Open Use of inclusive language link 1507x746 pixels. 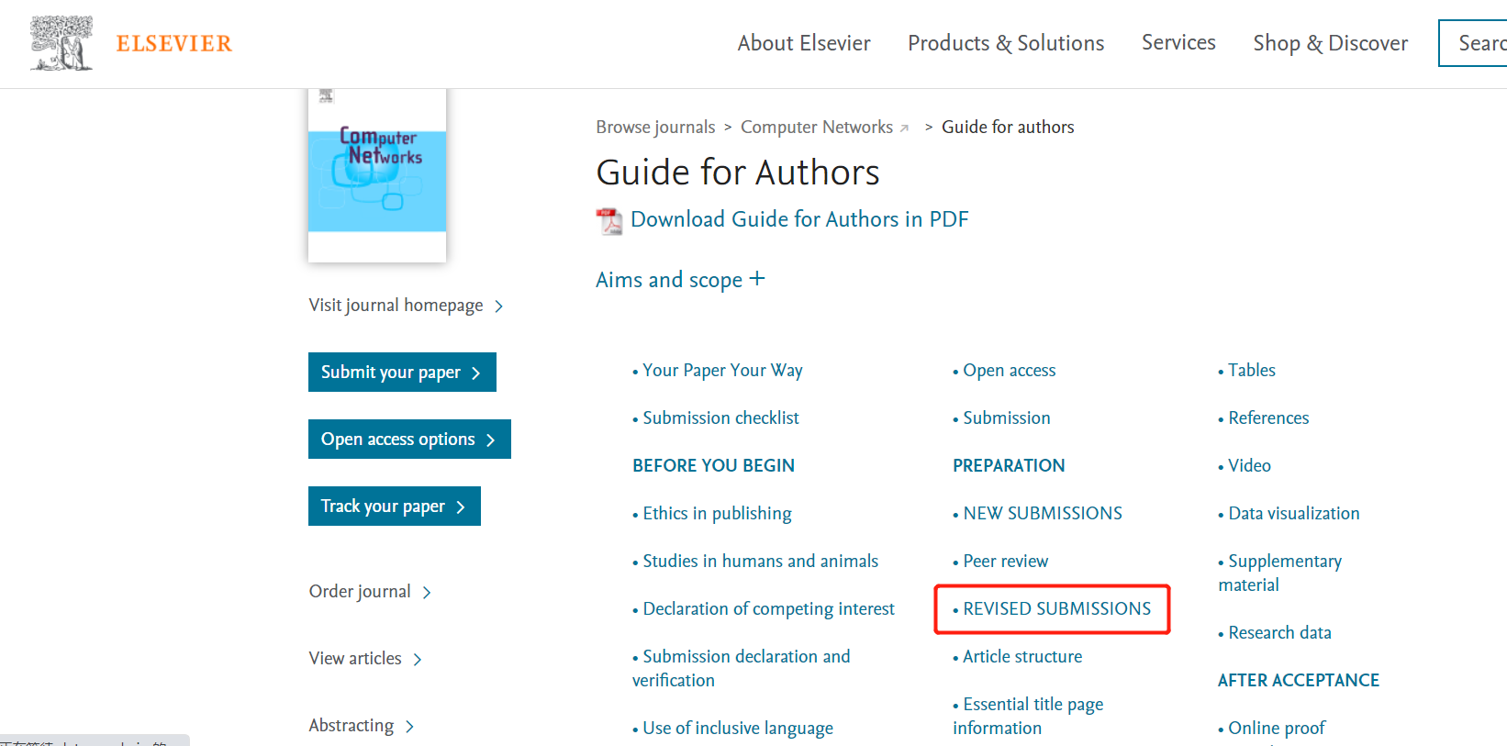[738, 729]
